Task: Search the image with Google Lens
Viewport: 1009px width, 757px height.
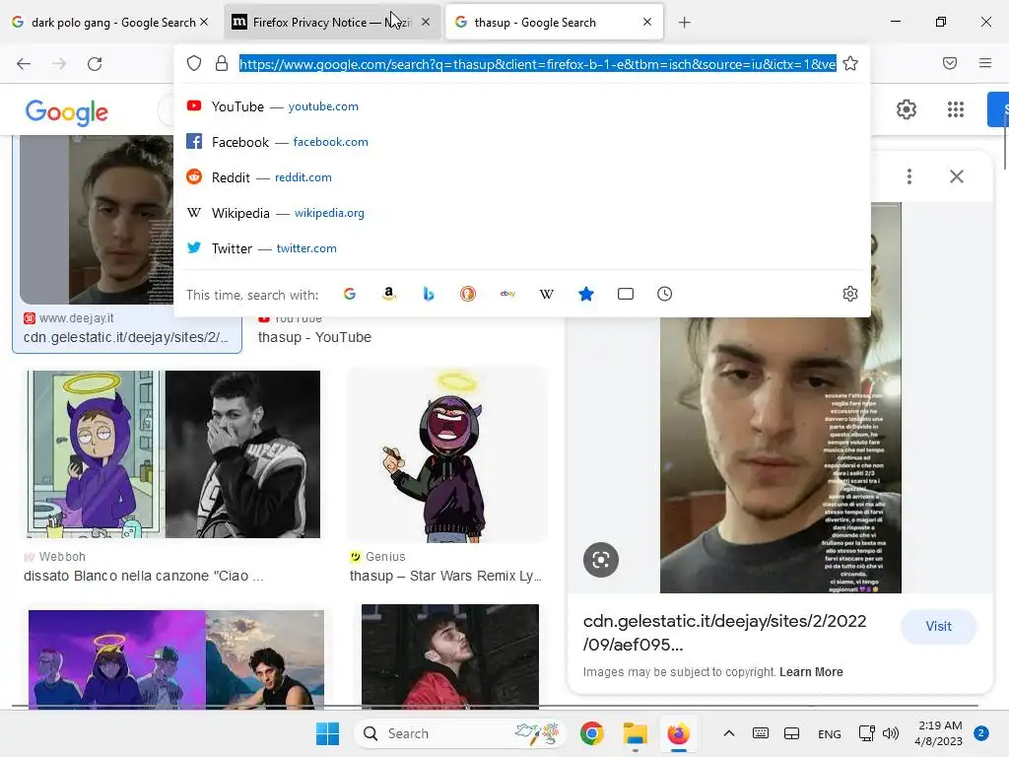Action: [601, 560]
